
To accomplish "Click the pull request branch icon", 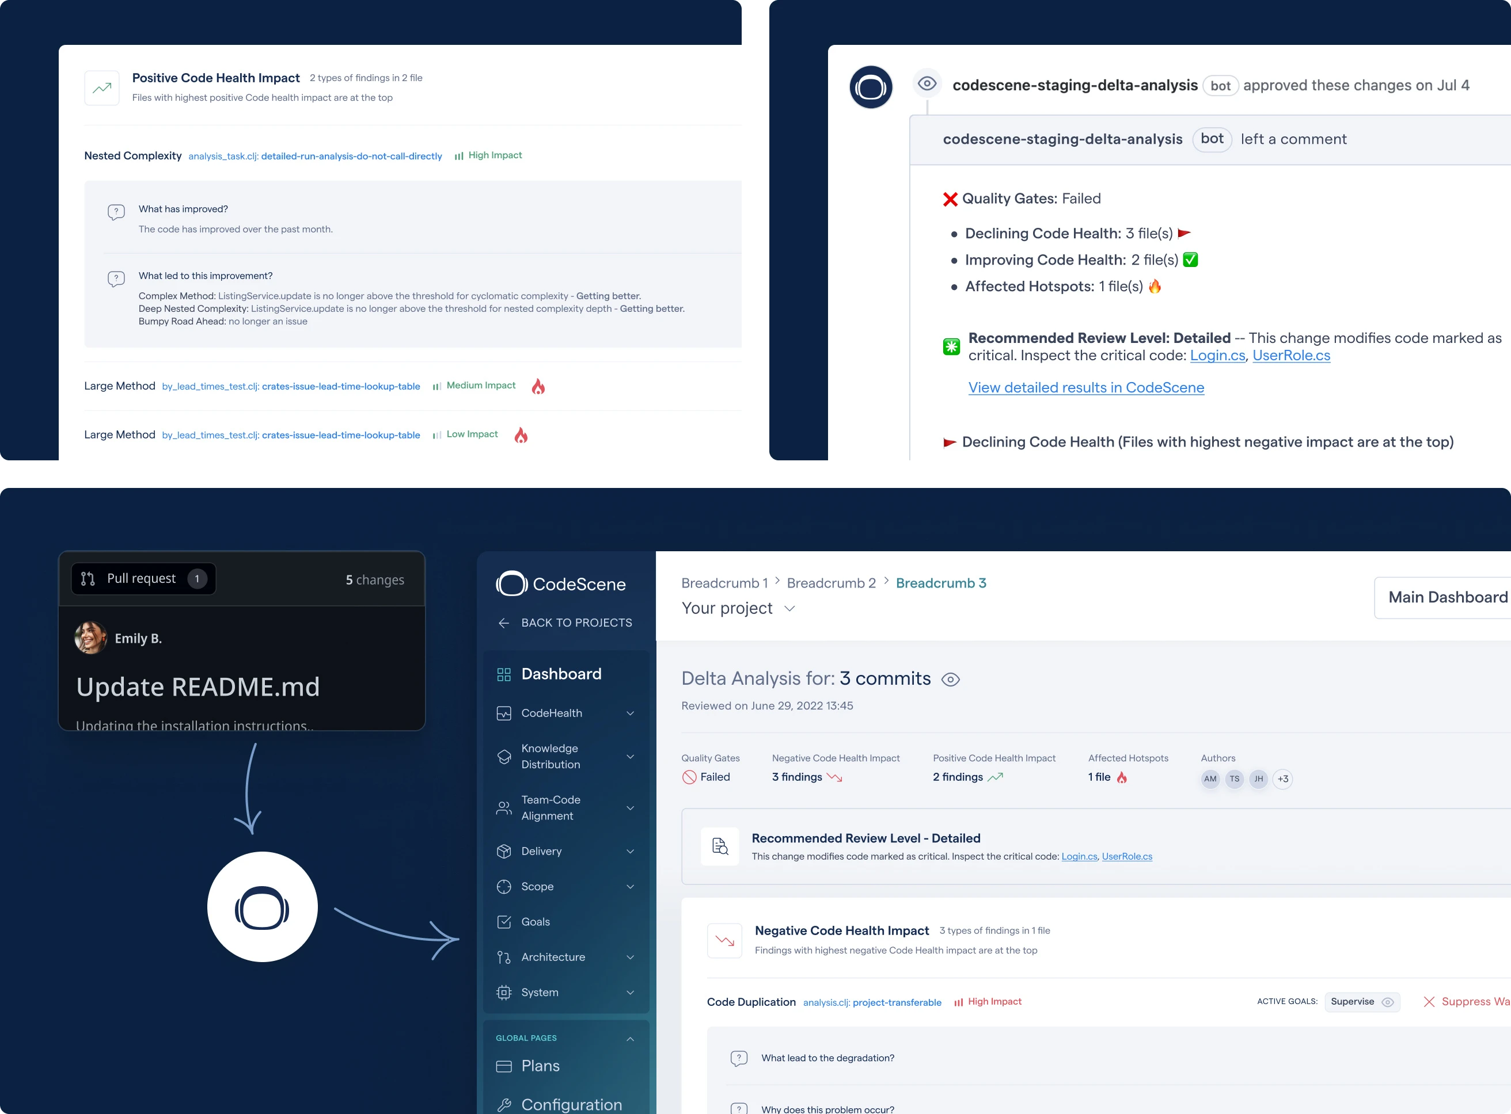I will tap(88, 579).
